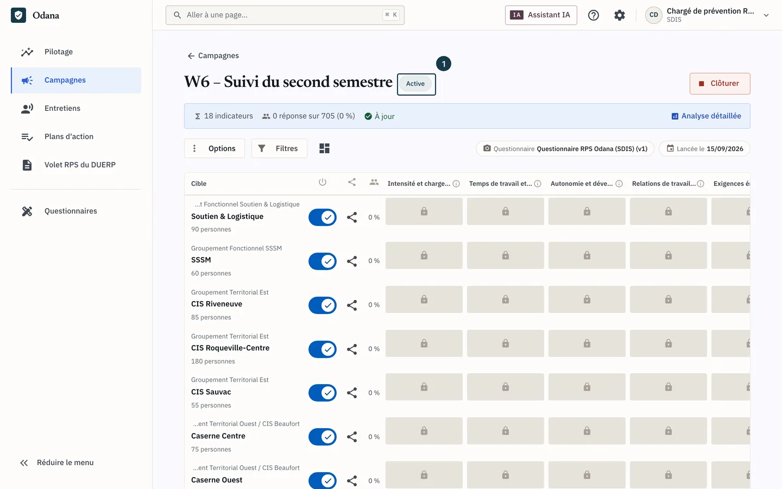Open the Filtres panel

(x=279, y=148)
